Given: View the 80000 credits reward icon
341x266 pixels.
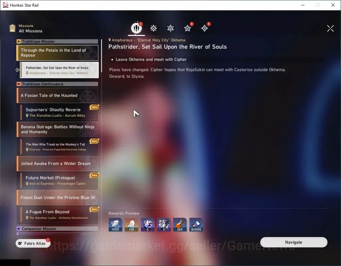Looking at the screenshot, I should click(196, 225).
